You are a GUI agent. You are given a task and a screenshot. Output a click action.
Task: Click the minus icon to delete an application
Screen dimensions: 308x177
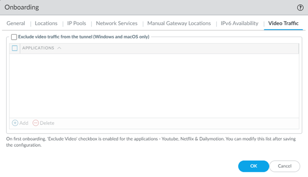tap(36, 123)
